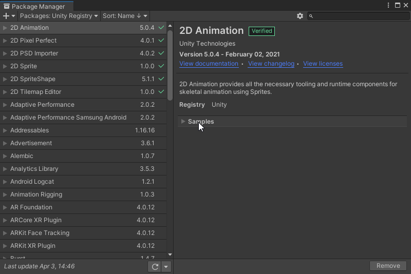Expand the 2D Sprite package arrow
411x274 pixels.
(x=5, y=66)
